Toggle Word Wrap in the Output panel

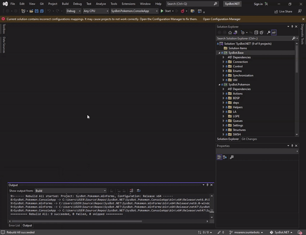pos(139,191)
